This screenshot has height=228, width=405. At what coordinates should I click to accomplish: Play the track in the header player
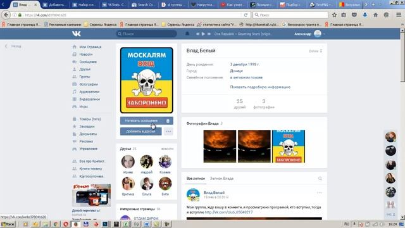point(203,34)
